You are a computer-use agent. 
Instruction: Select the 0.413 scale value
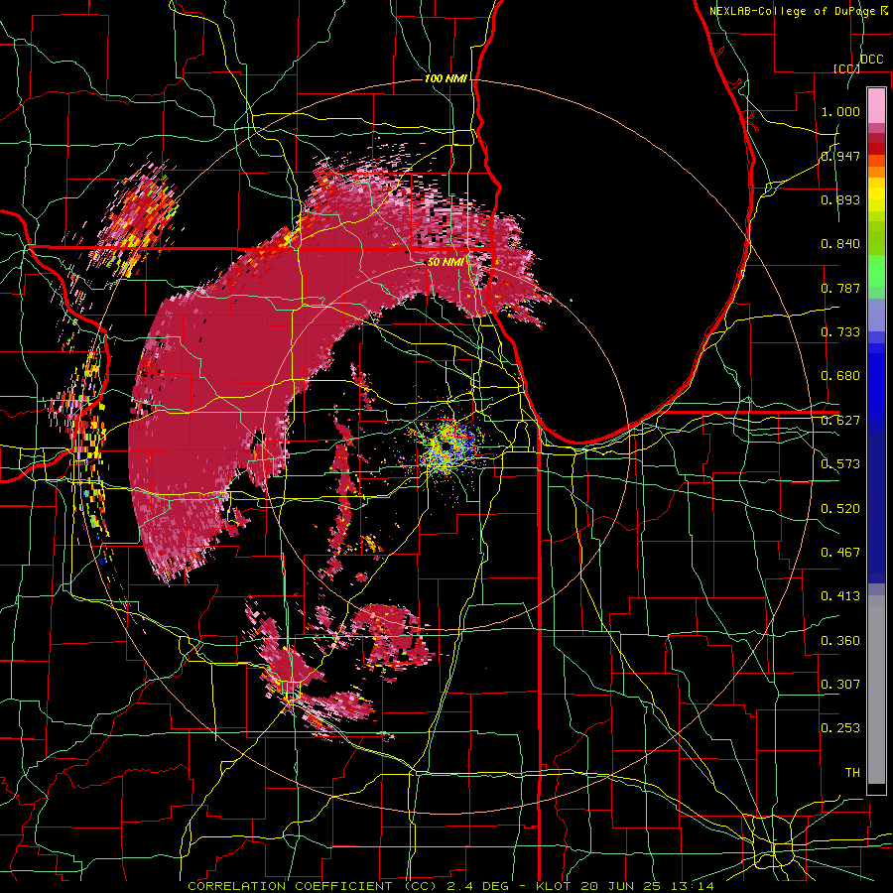coord(840,596)
